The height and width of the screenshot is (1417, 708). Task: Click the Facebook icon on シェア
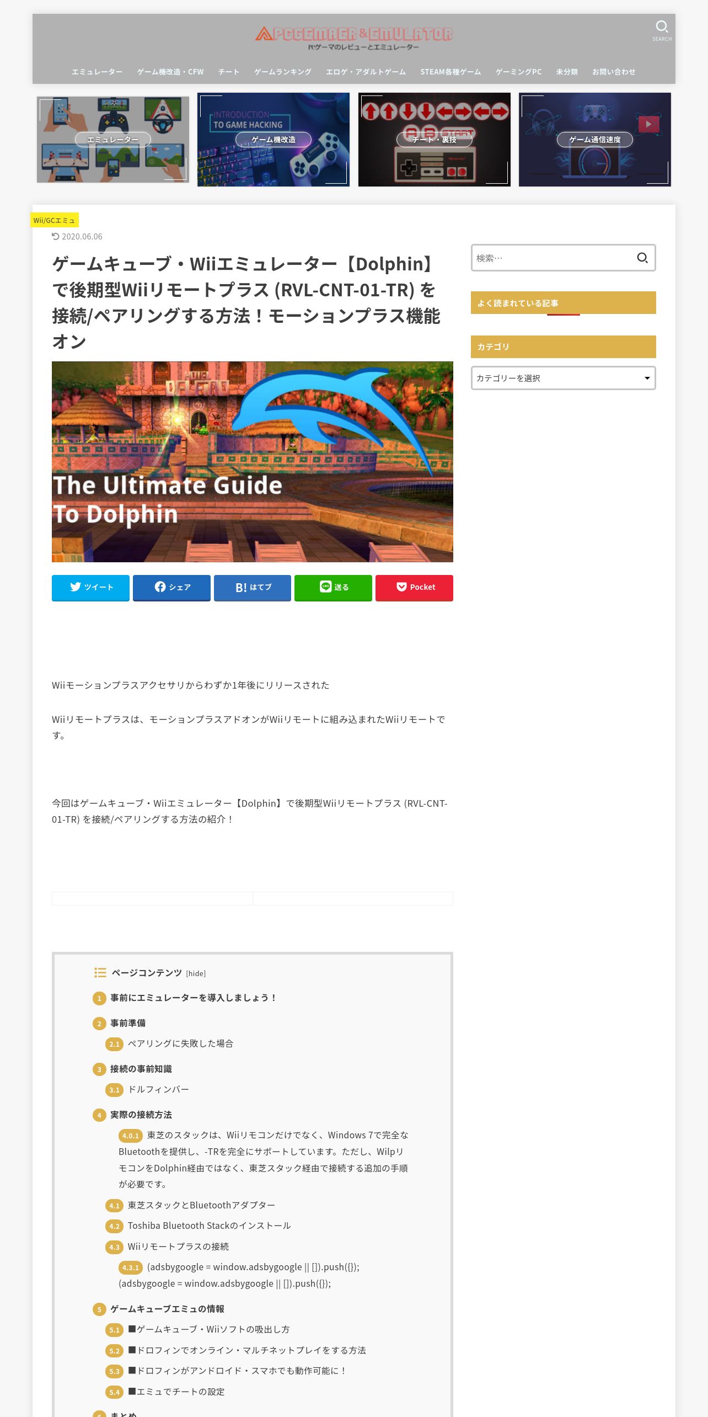pyautogui.click(x=160, y=587)
